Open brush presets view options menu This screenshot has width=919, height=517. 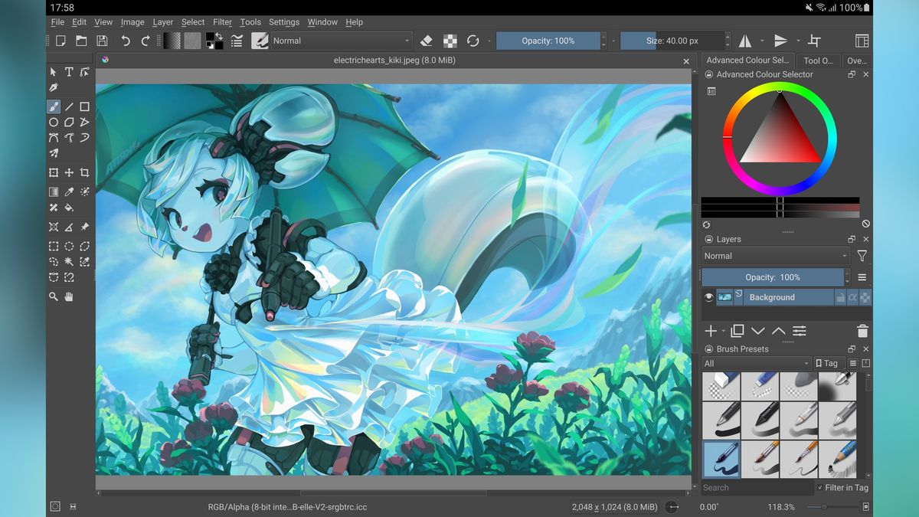[x=852, y=363]
